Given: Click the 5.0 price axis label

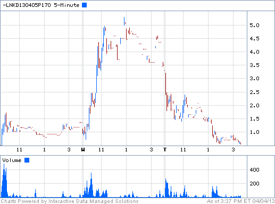Looking at the screenshot, I should pyautogui.click(x=254, y=25).
